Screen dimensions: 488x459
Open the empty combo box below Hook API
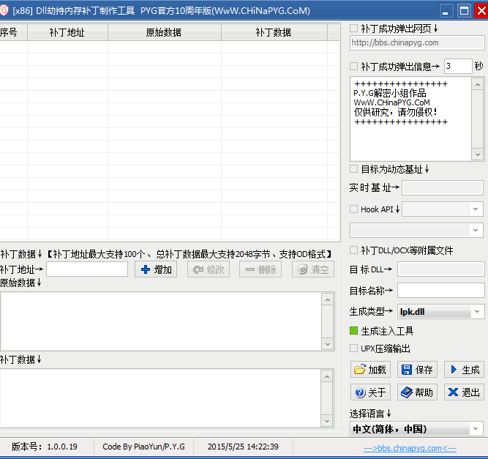pyautogui.click(x=417, y=230)
